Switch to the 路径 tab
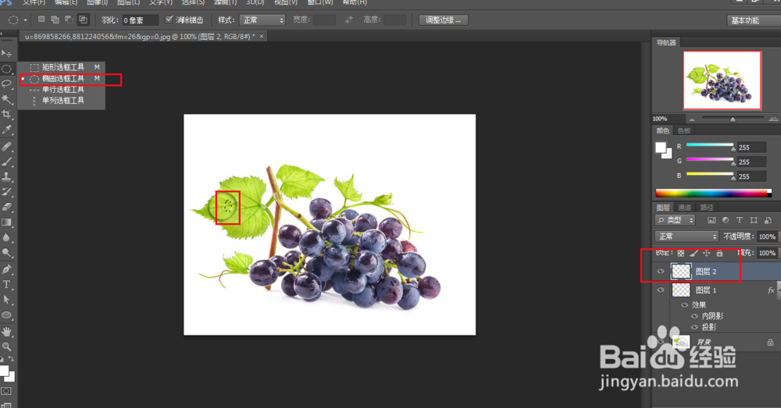 click(x=706, y=208)
